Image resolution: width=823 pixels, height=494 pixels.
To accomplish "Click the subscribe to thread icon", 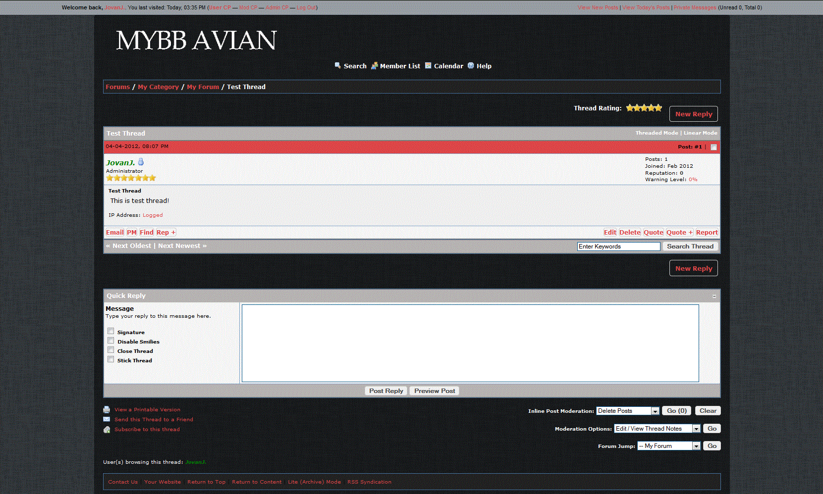I will coord(107,430).
